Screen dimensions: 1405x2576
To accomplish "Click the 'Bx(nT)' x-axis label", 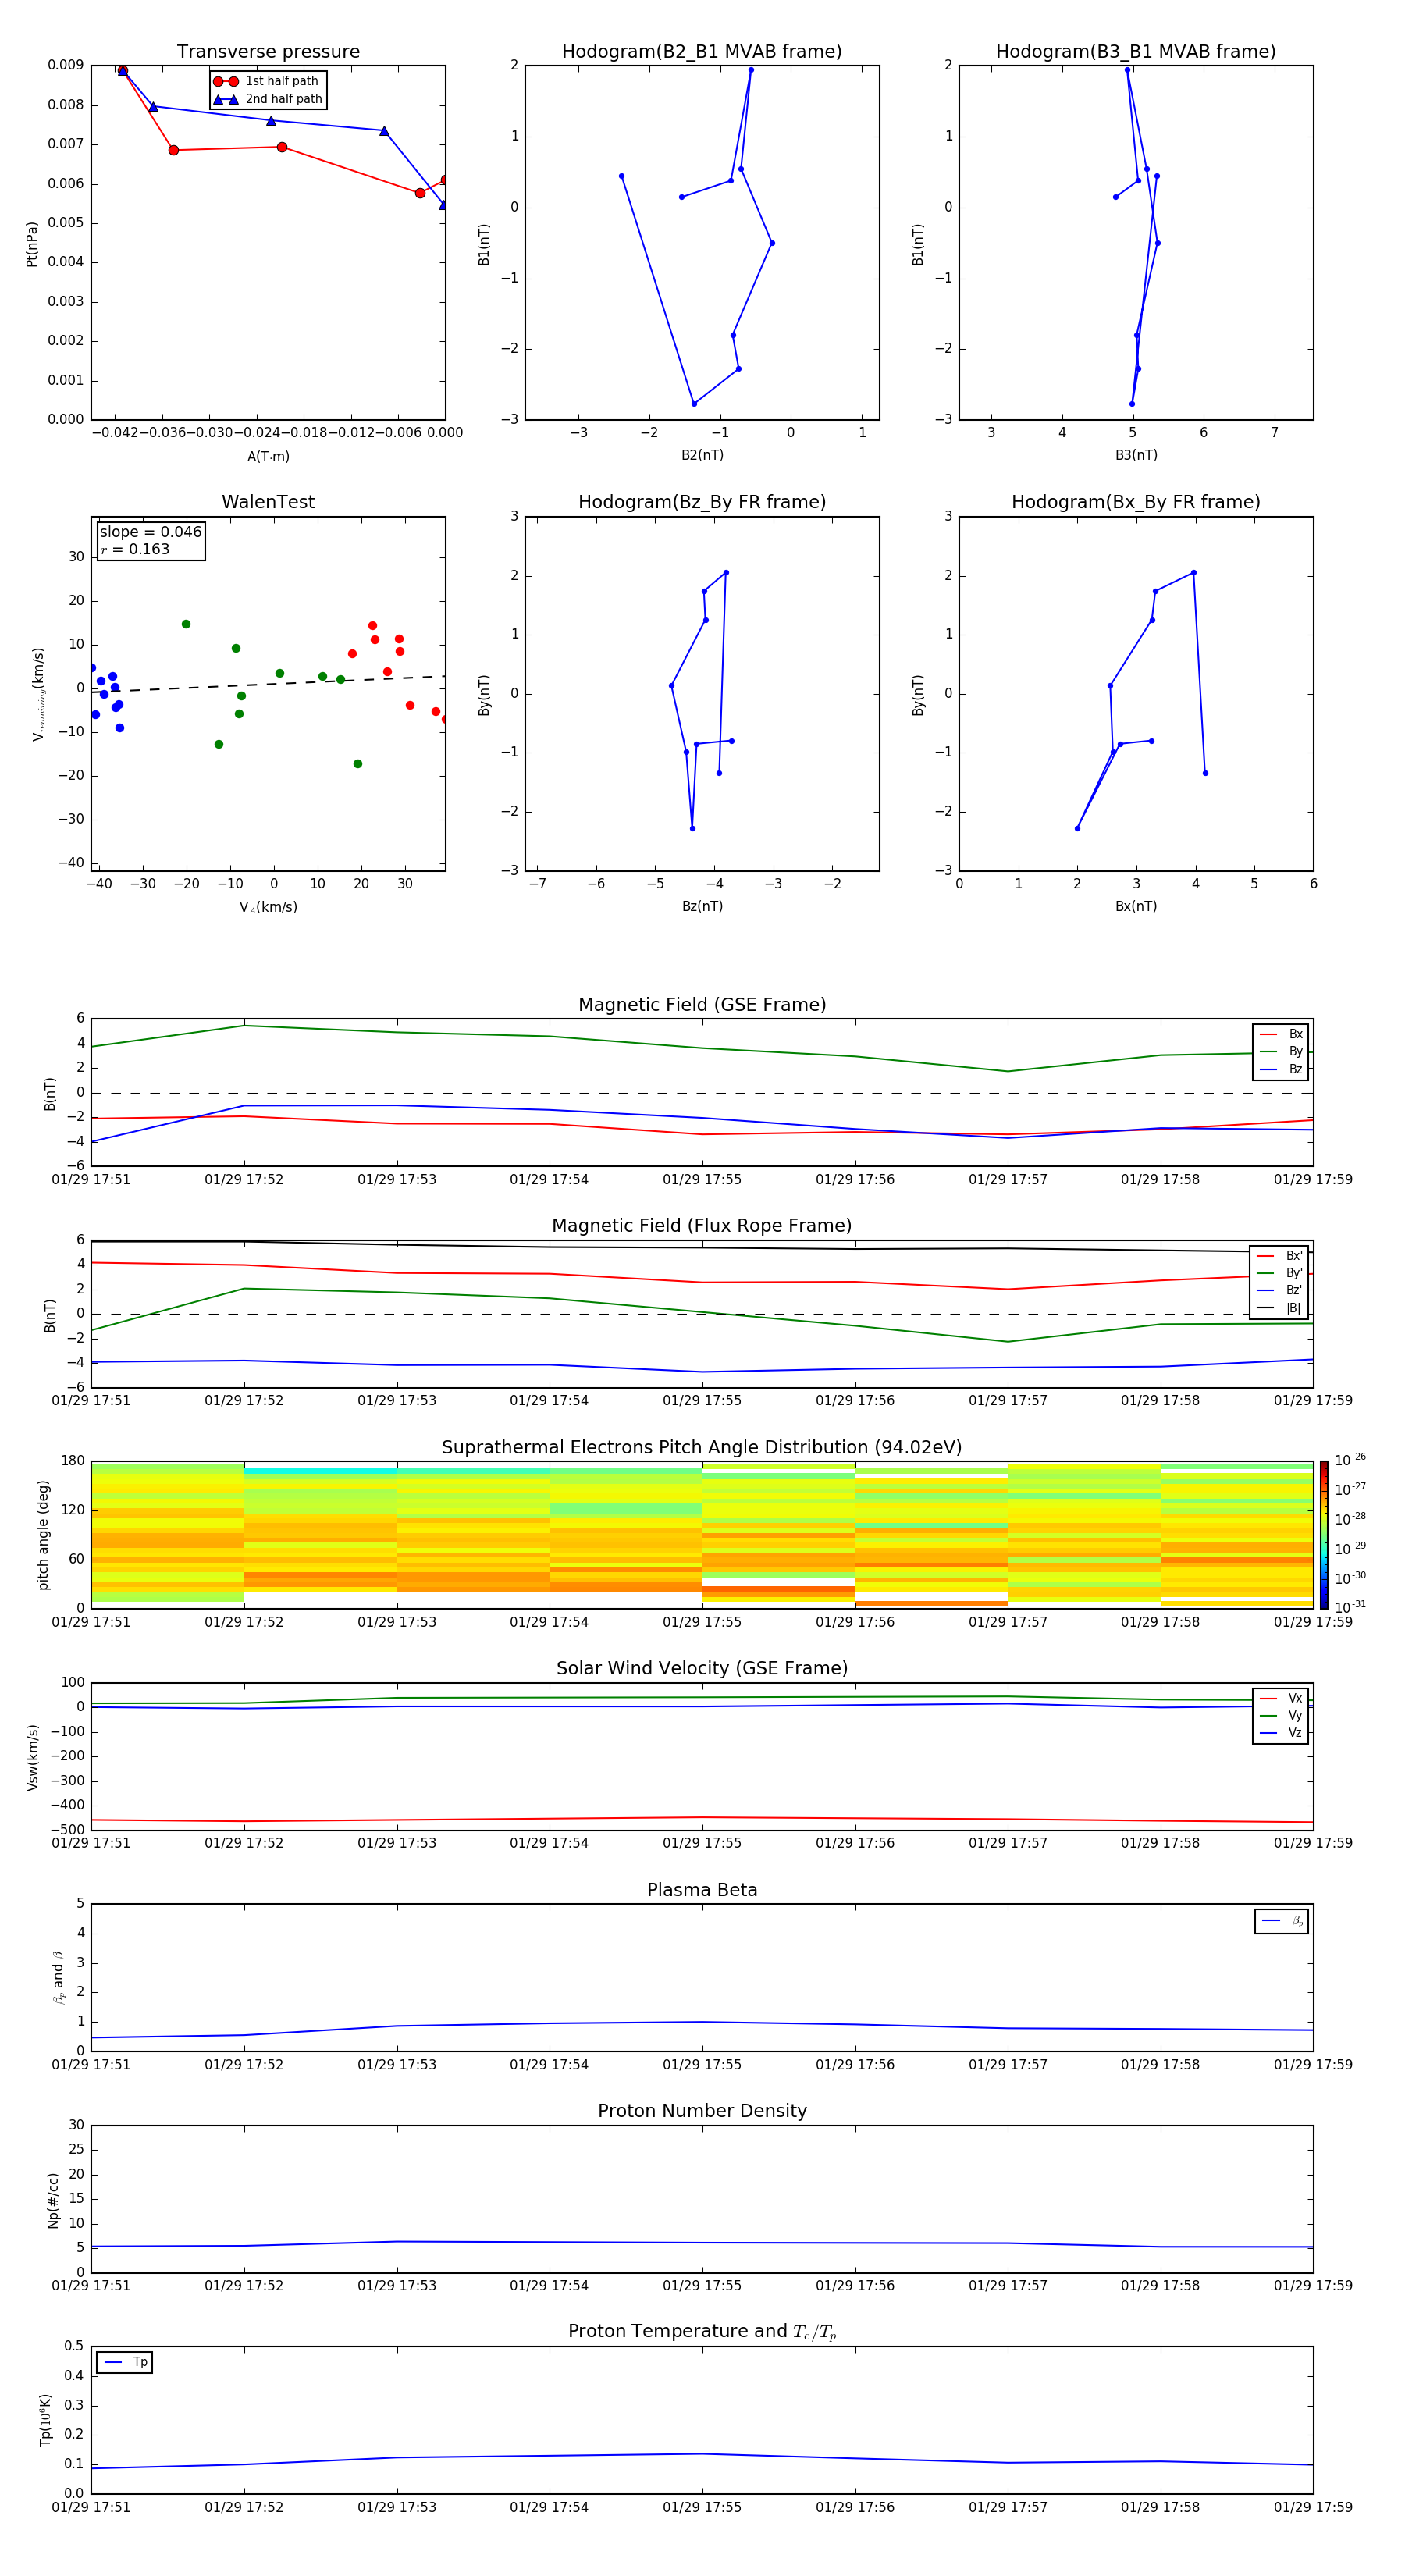I will [x=1136, y=906].
